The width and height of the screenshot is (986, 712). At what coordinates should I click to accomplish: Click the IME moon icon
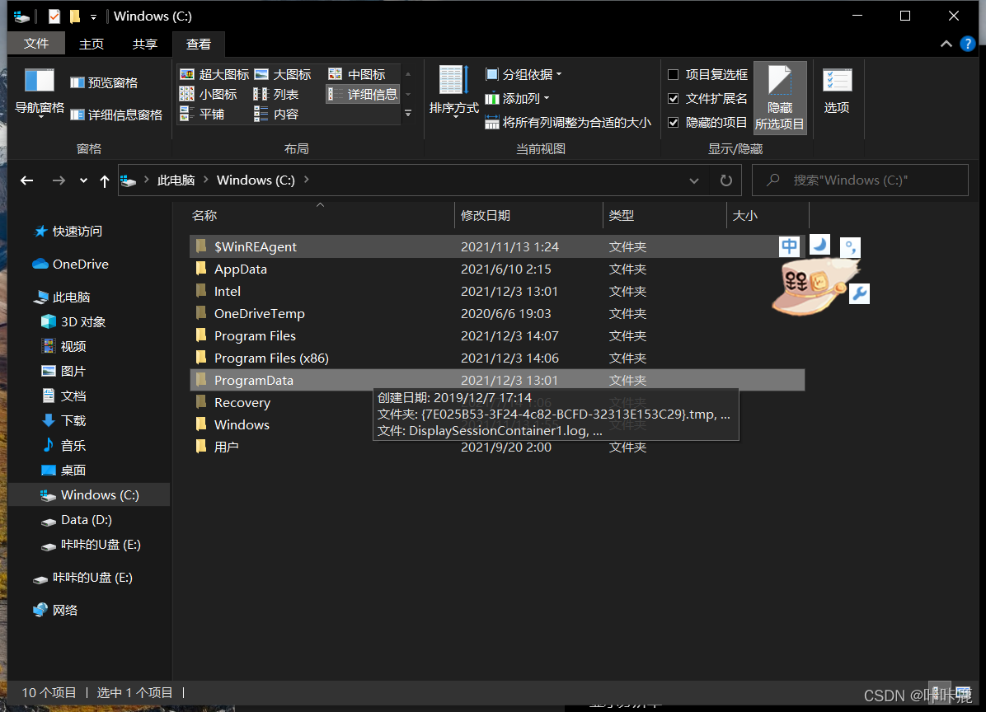tap(819, 244)
